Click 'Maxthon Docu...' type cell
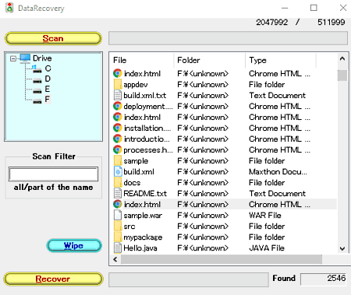The height and width of the screenshot is (295, 351). click(278, 172)
